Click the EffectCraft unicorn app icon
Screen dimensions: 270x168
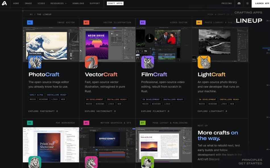coord(91,162)
